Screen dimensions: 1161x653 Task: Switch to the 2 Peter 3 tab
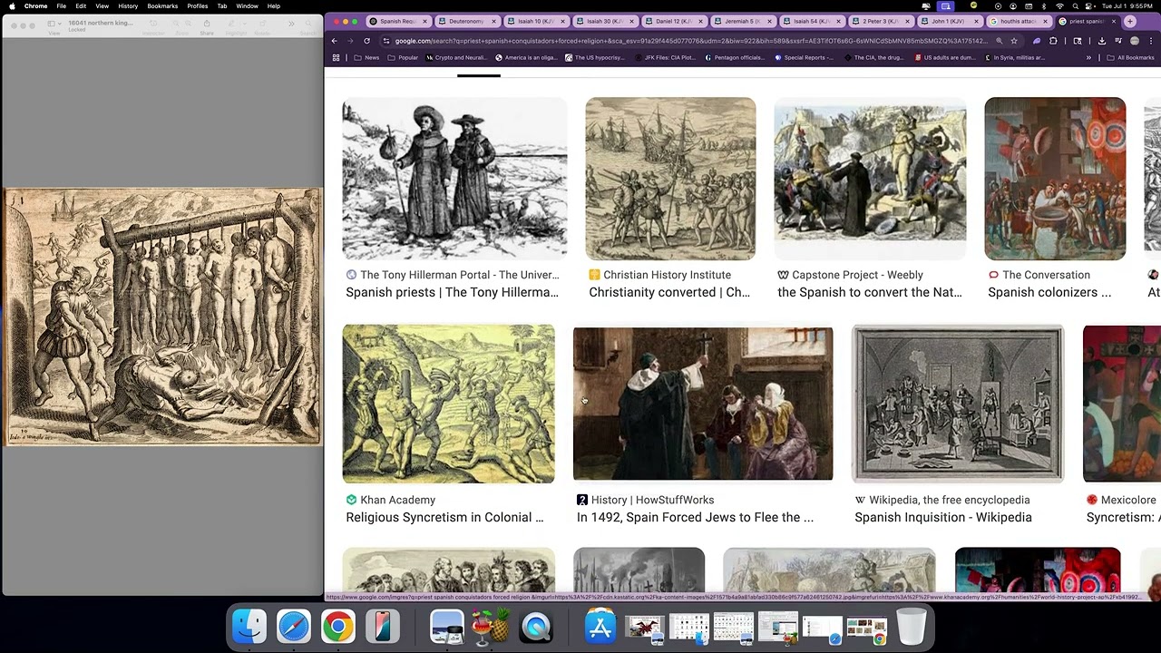coord(881,21)
